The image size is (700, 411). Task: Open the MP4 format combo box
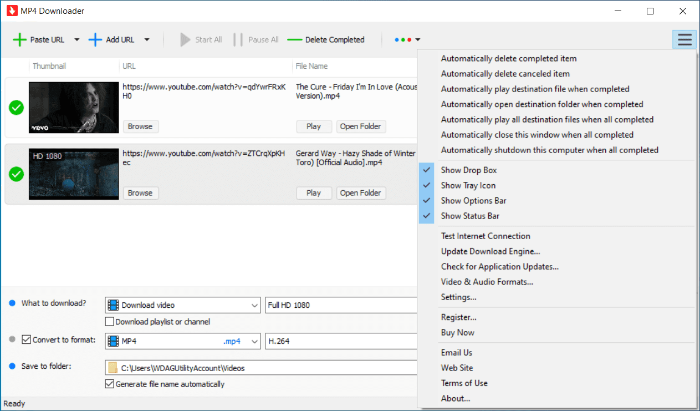coord(183,341)
